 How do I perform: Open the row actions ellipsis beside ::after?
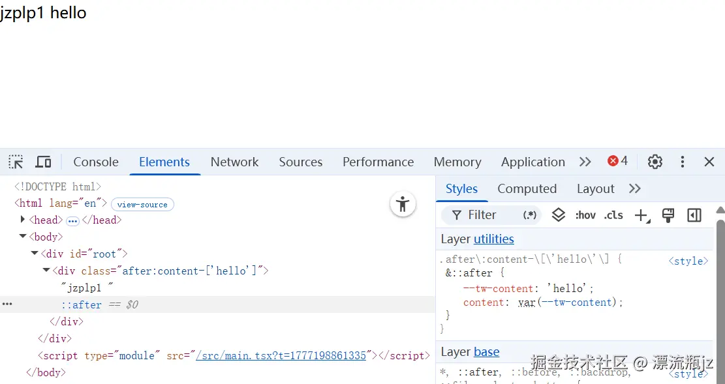7,304
